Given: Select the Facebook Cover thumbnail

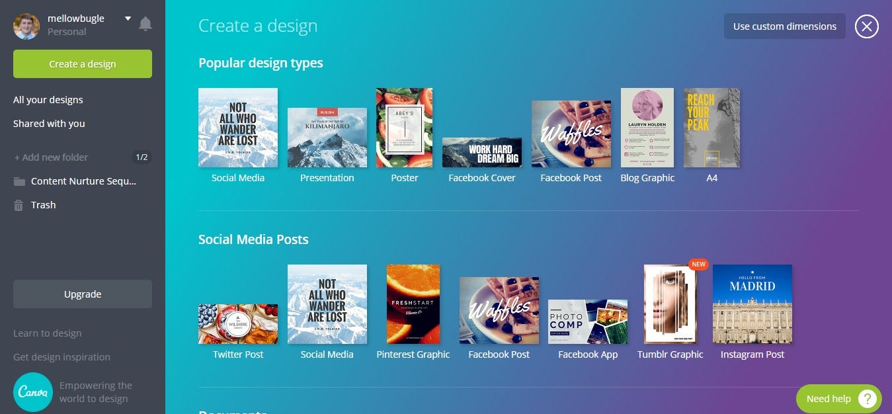Looking at the screenshot, I should click(482, 152).
